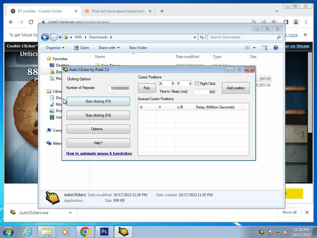Focus the X coordinate field
Image resolution: width=317 pixels, height=238 pixels.
point(168,84)
